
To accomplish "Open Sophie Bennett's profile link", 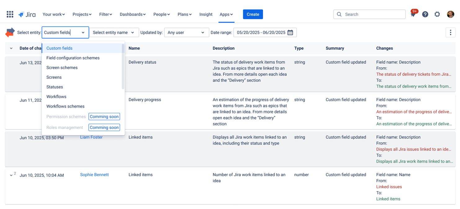I will pyautogui.click(x=94, y=175).
